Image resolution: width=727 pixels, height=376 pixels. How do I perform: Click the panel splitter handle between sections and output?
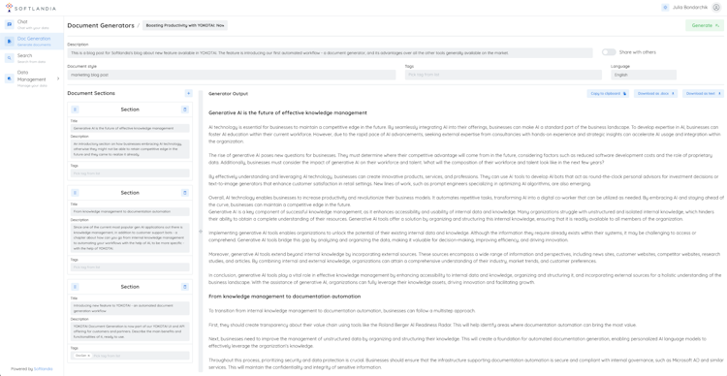201,231
